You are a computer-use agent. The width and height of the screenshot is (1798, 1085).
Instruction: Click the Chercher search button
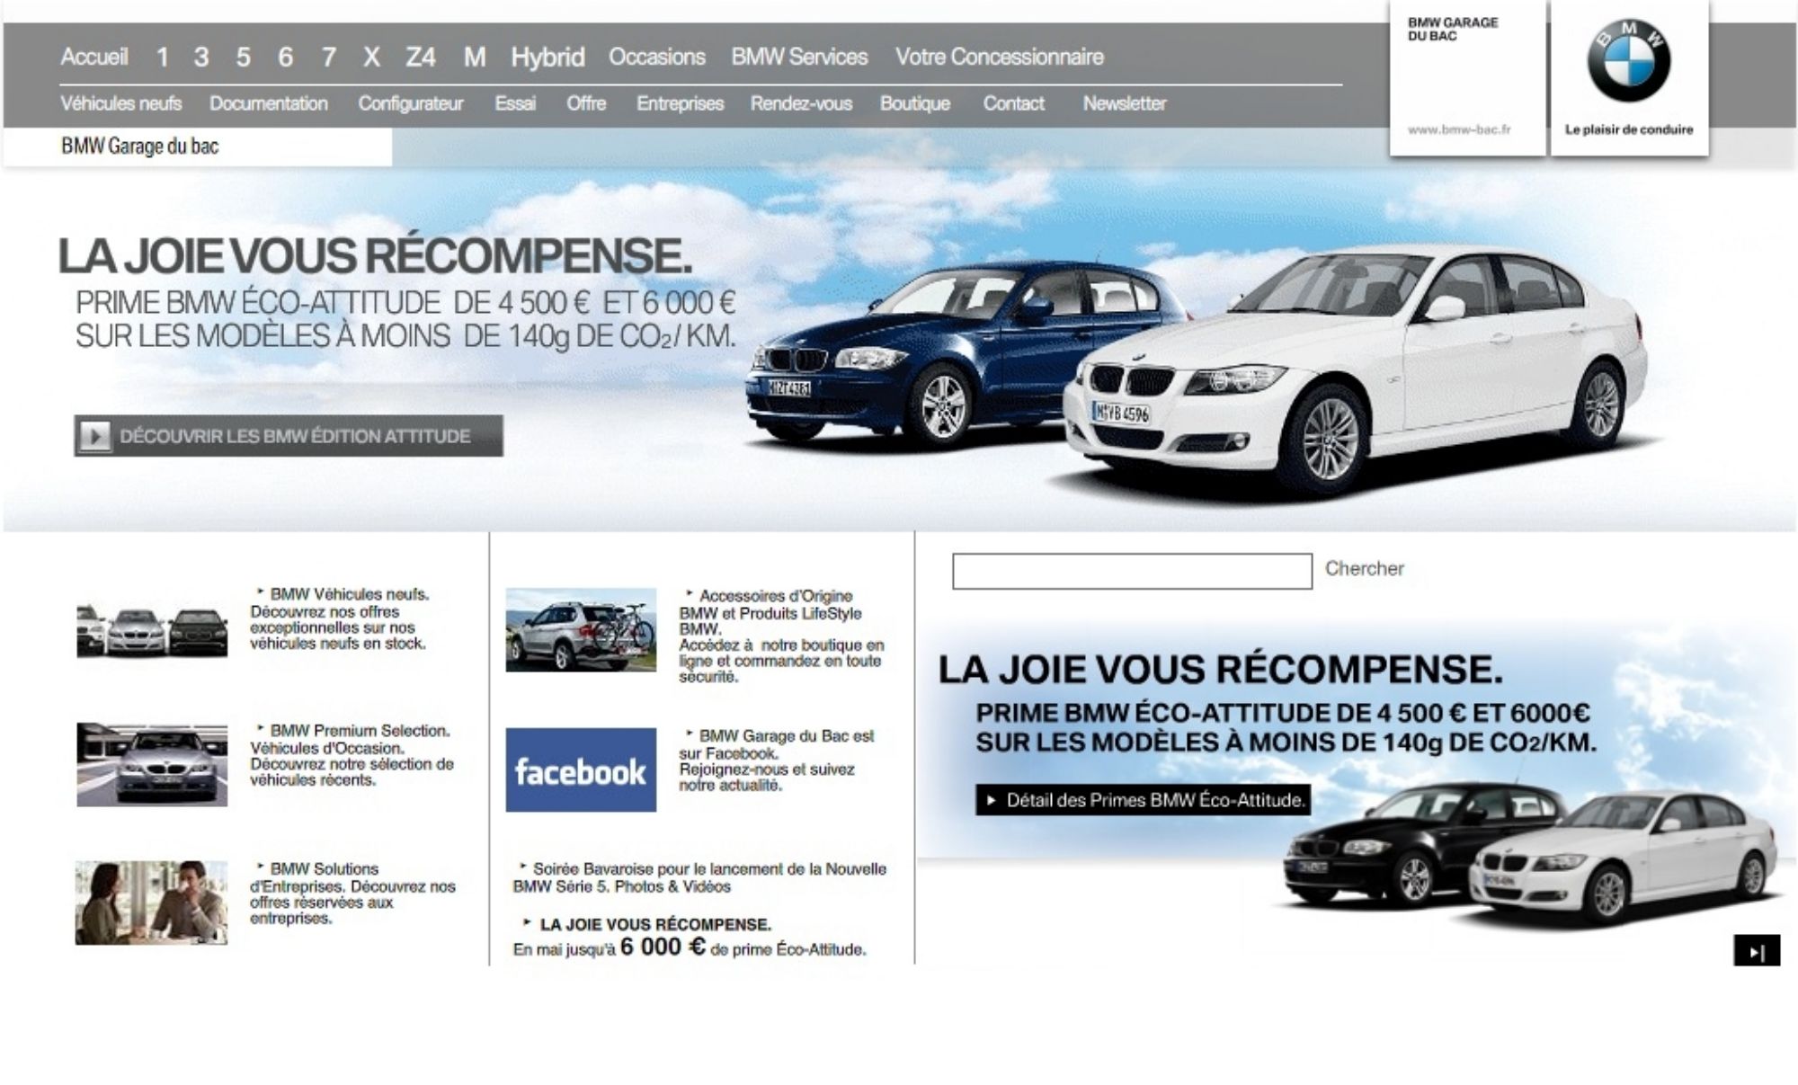1364,569
